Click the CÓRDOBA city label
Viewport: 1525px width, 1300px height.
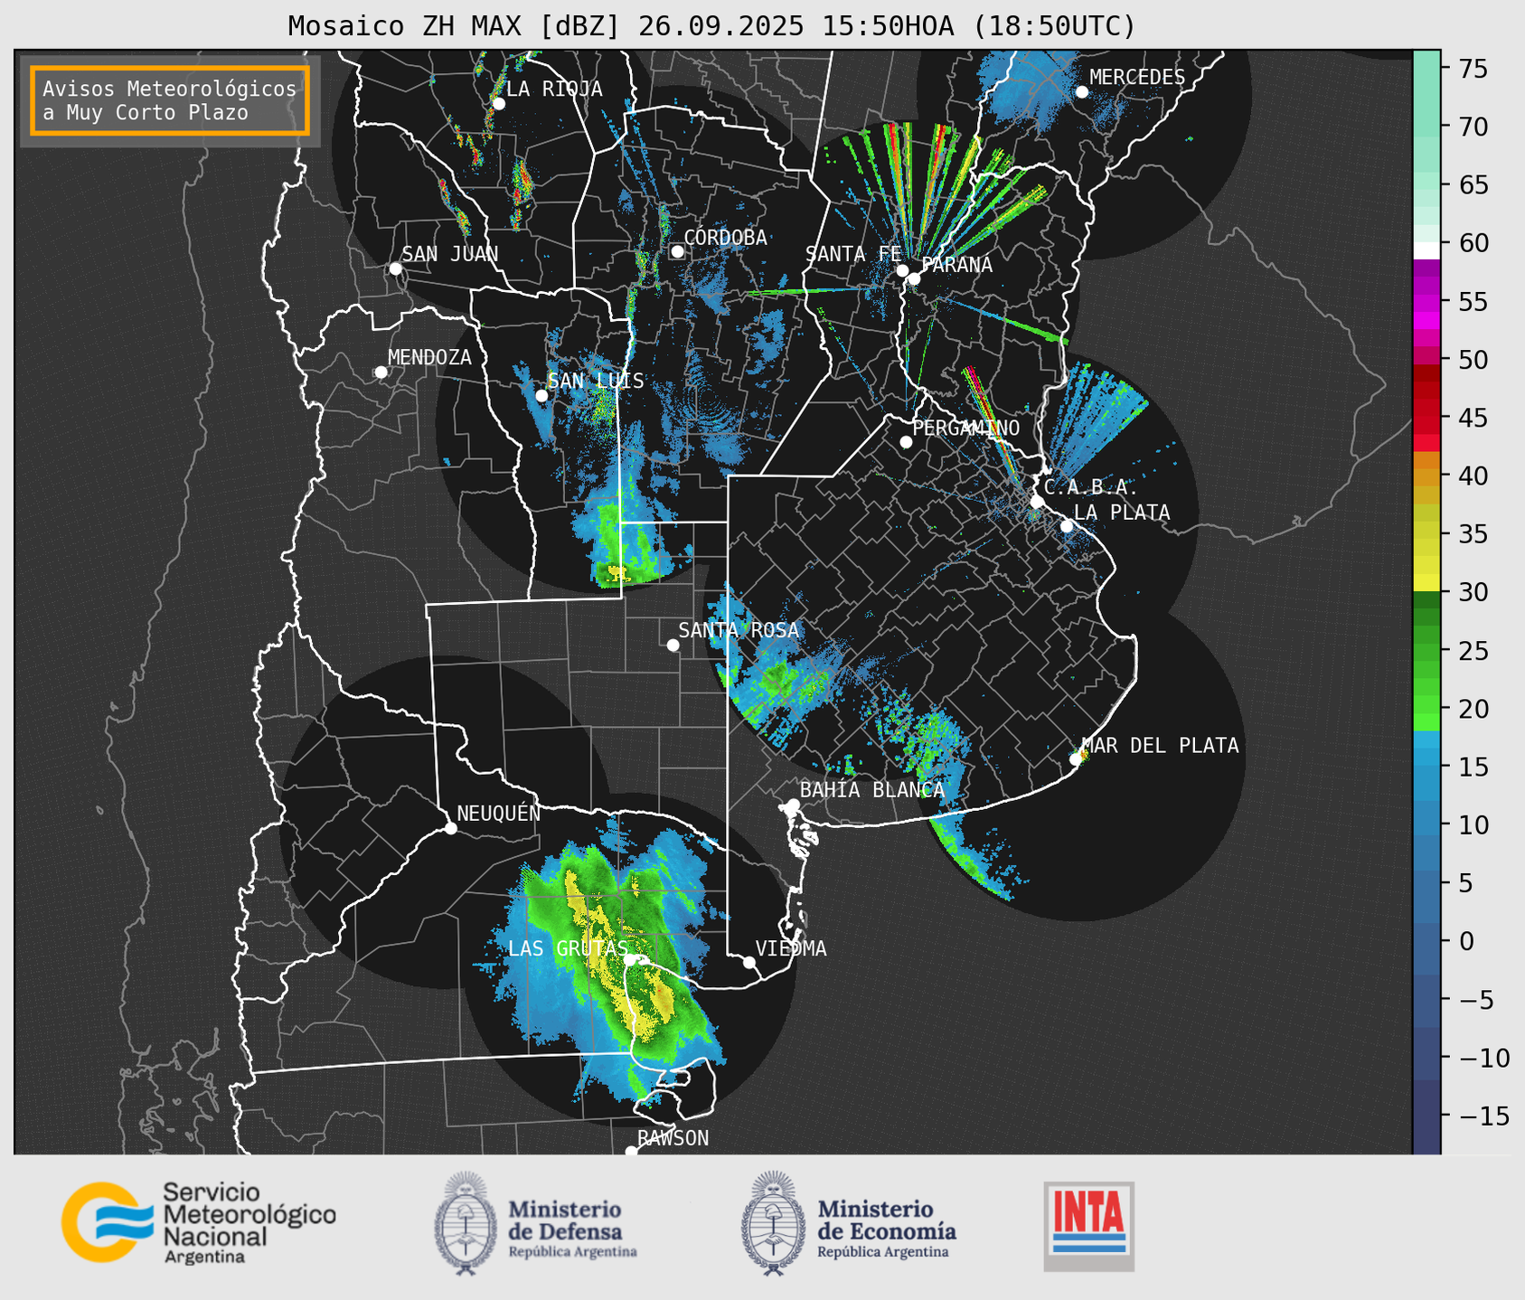click(x=725, y=238)
